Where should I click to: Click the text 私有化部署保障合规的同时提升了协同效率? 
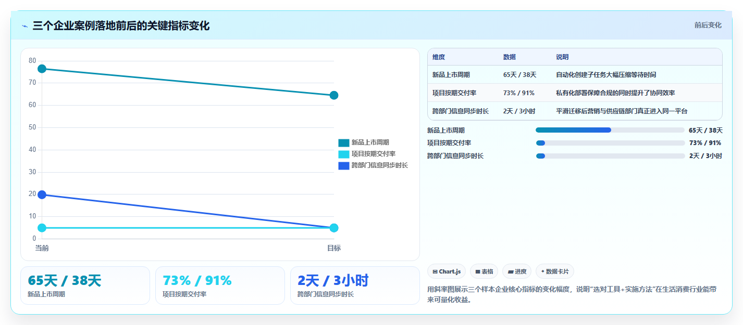pos(615,93)
